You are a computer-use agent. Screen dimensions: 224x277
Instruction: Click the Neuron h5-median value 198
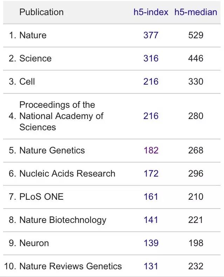(196, 243)
